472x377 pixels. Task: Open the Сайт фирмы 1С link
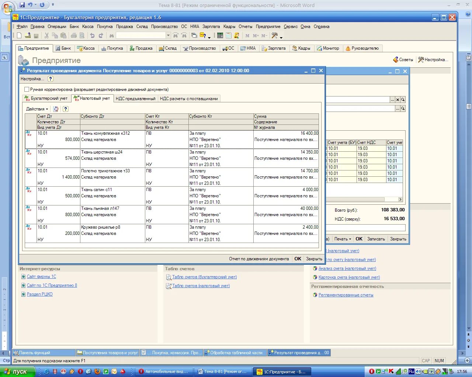[x=41, y=276]
